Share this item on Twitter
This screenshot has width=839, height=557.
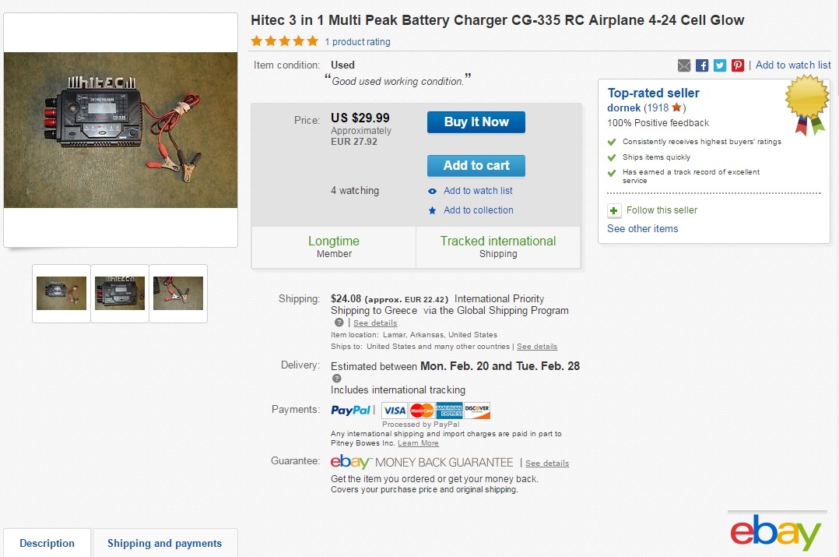720,65
